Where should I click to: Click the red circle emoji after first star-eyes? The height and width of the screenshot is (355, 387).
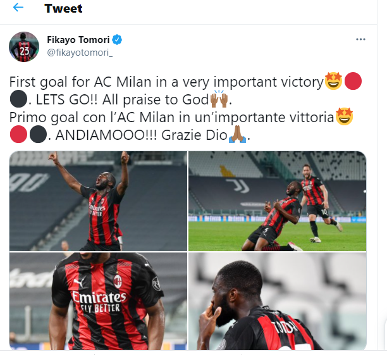(x=353, y=81)
